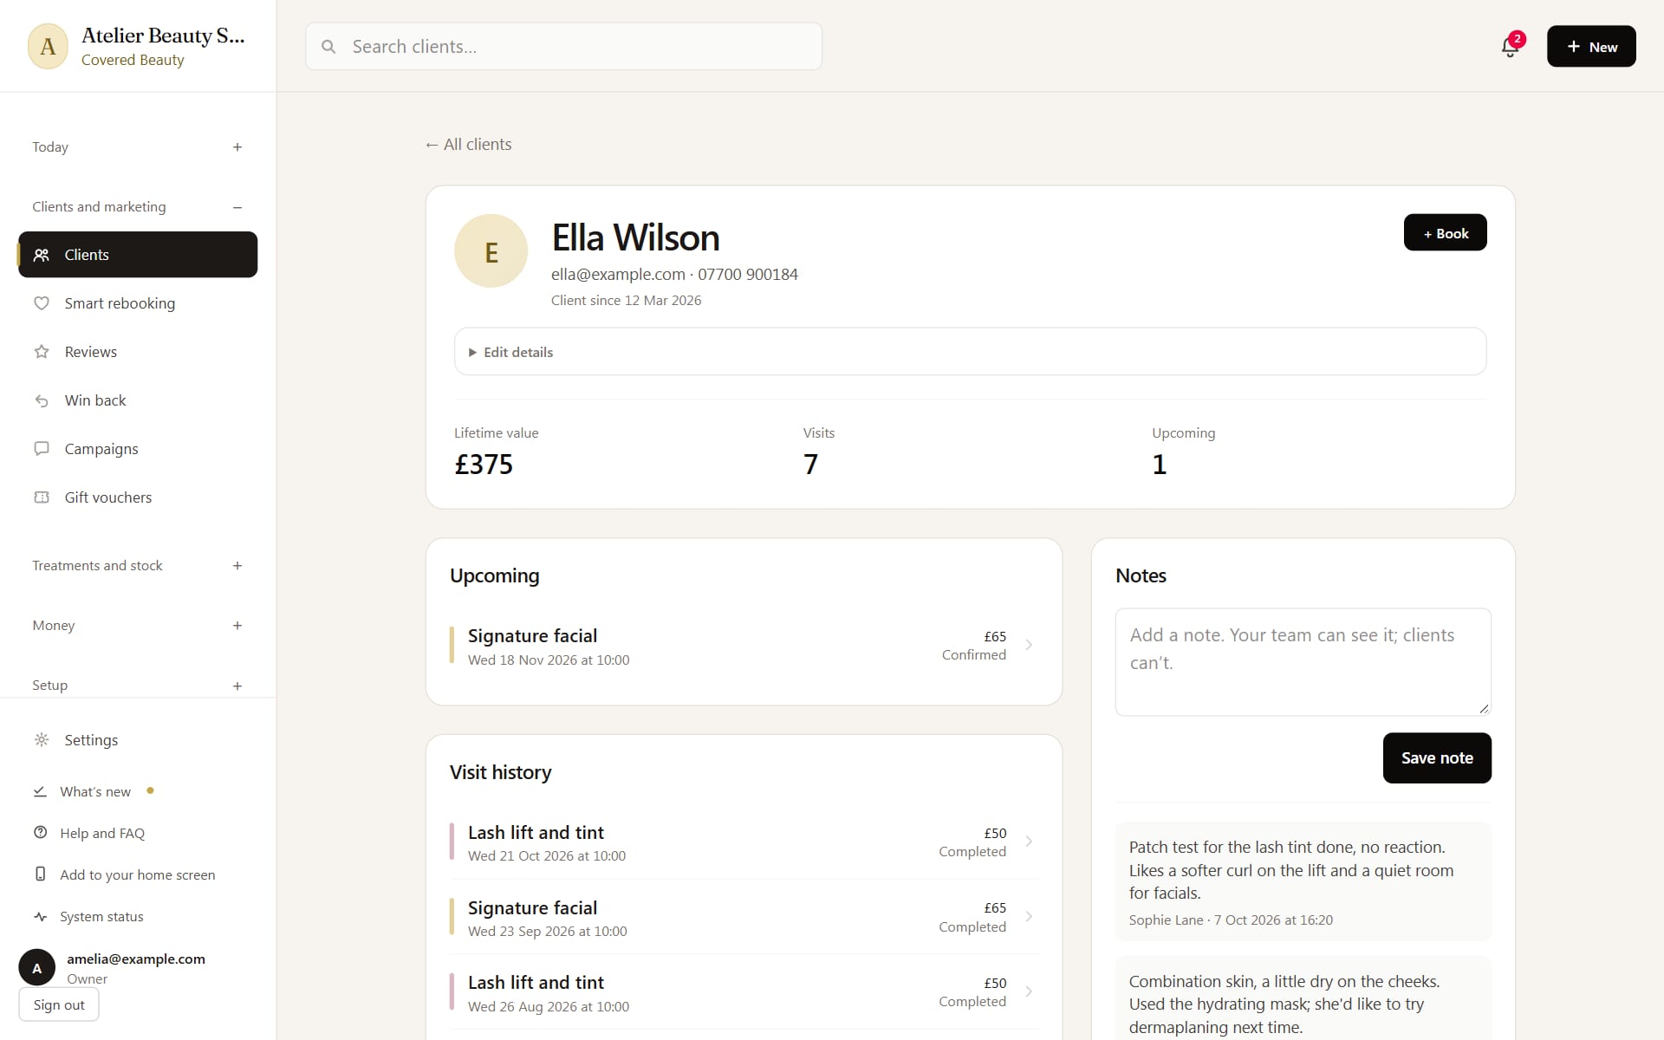Open Signature facial 23 Sep visit
Screen dimensions: 1664x1040
744,919
